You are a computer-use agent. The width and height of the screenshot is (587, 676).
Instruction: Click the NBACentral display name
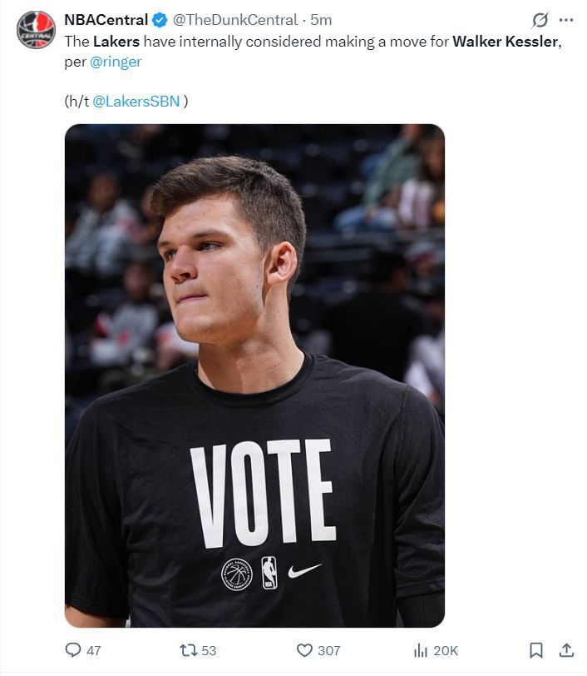[106, 20]
